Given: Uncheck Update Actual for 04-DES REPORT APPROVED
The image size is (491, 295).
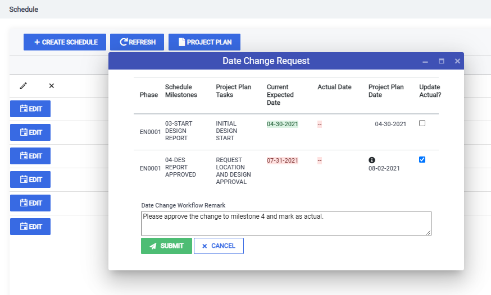Looking at the screenshot, I should [x=422, y=160].
